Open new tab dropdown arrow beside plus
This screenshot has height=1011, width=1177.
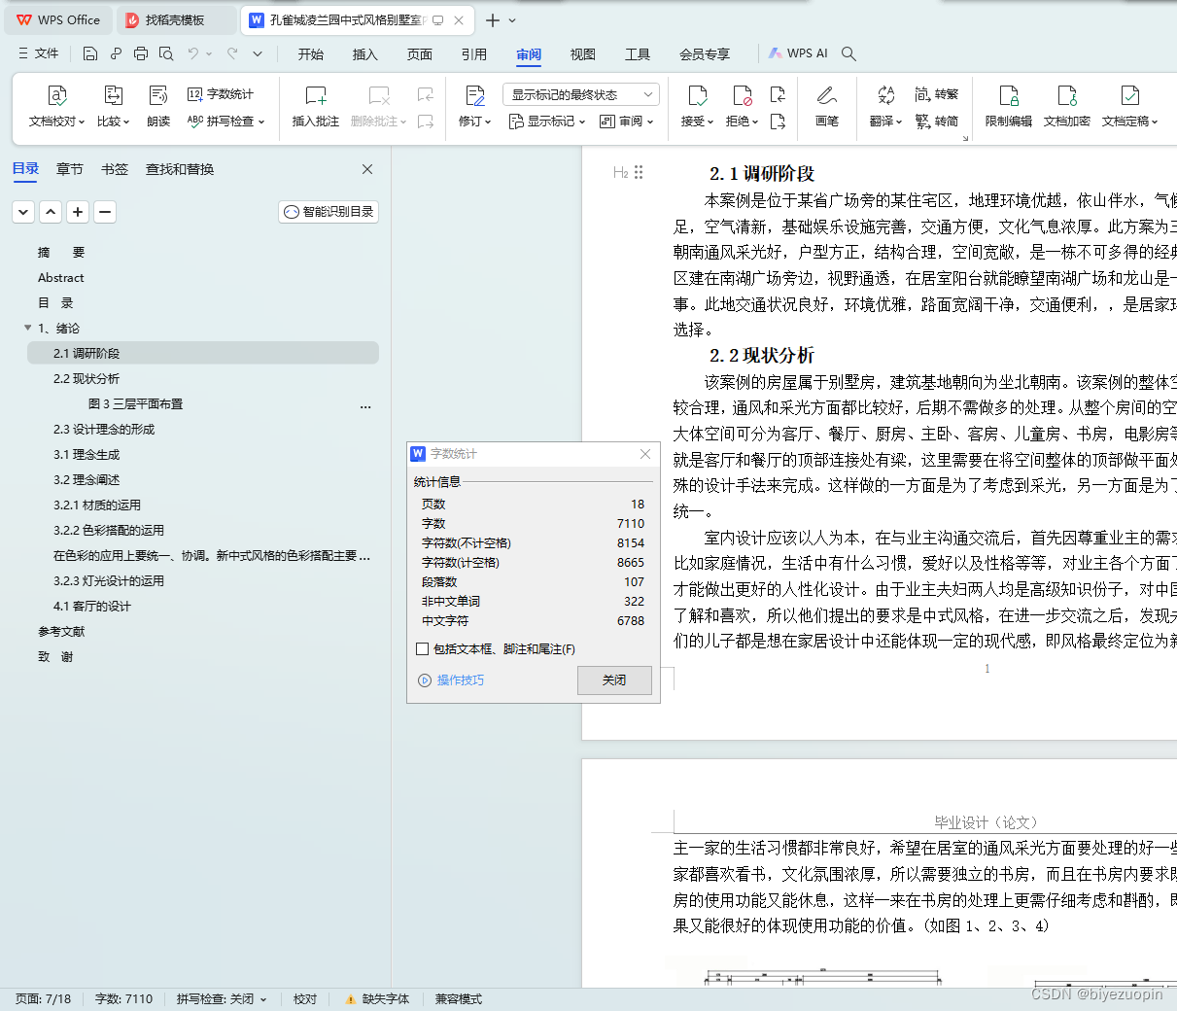point(512,20)
